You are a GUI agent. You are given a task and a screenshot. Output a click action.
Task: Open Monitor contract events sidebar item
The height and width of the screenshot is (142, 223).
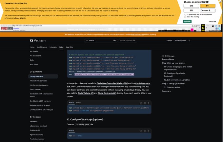click(x=39, y=85)
